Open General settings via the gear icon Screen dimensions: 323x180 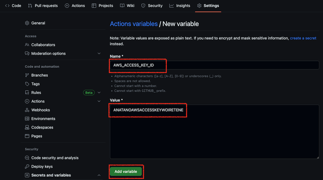(x=27, y=23)
